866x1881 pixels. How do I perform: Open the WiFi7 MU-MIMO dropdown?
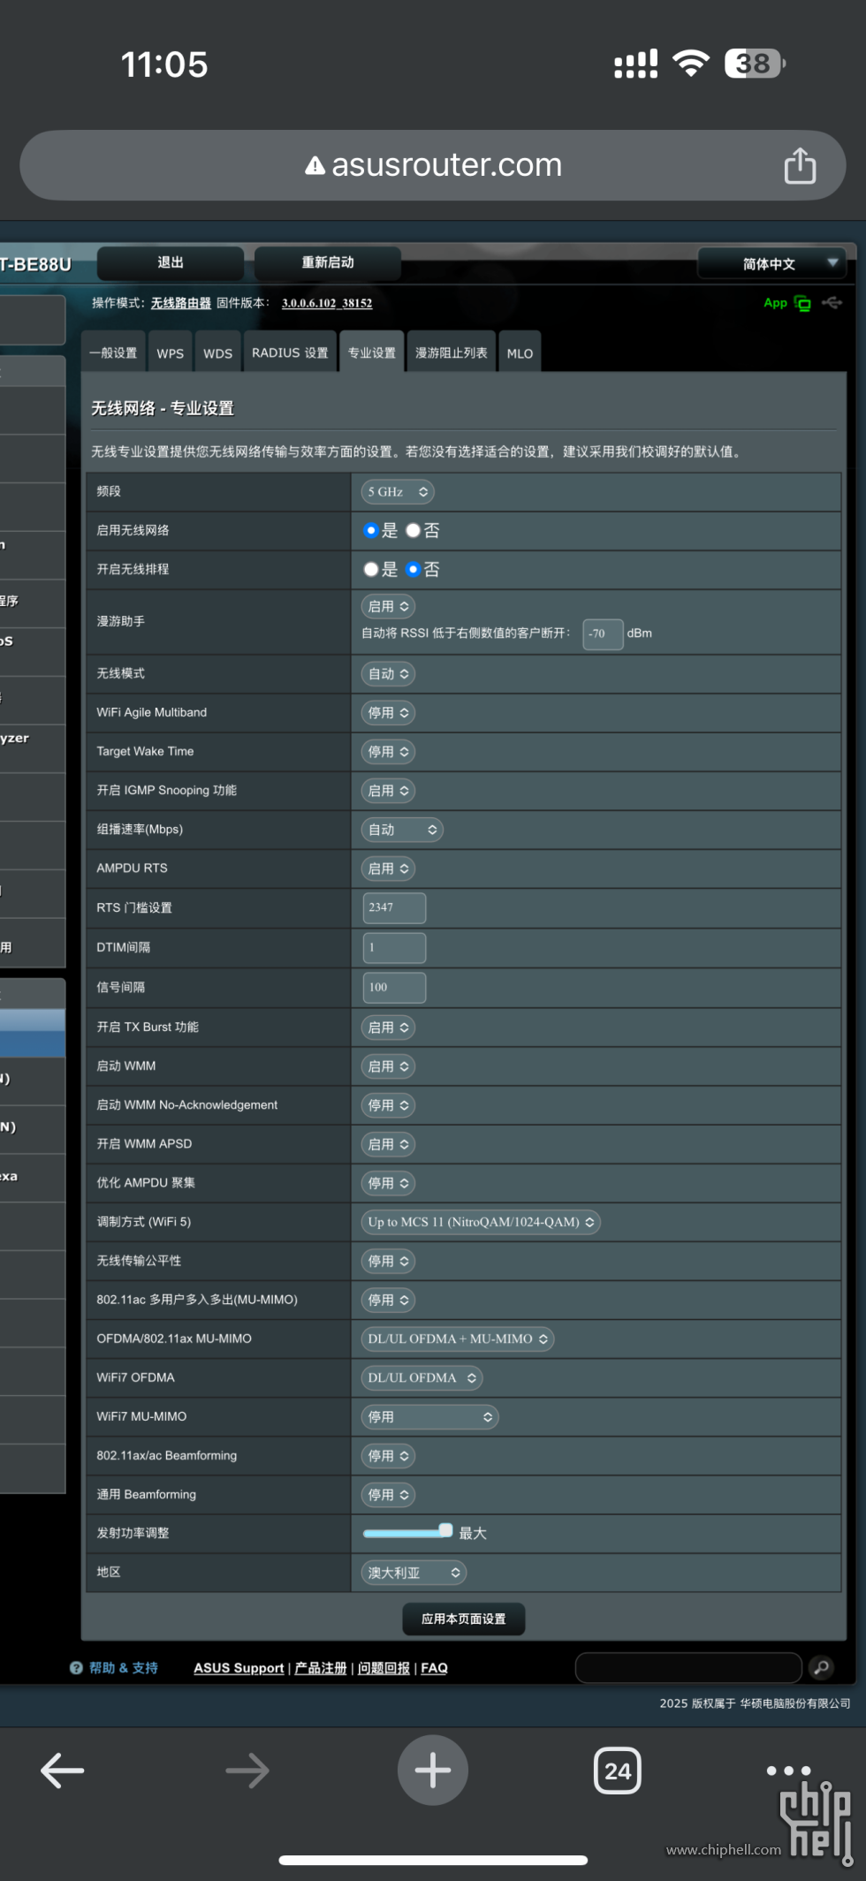click(x=430, y=1417)
